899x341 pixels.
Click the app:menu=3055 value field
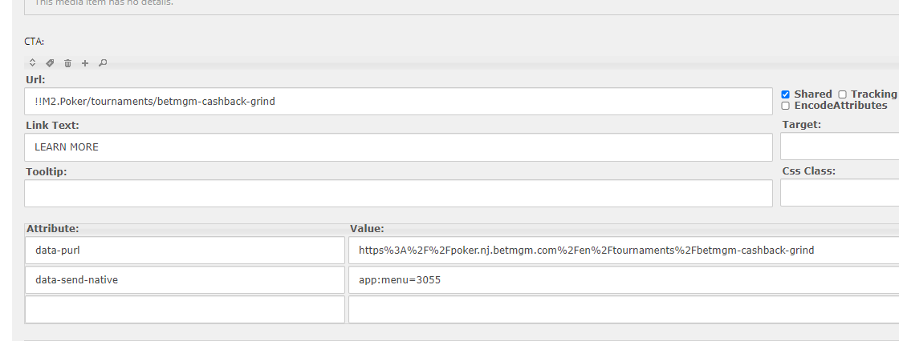pyautogui.click(x=624, y=280)
